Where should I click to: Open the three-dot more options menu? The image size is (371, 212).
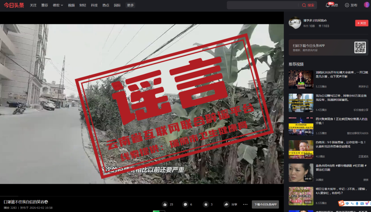(x=245, y=204)
